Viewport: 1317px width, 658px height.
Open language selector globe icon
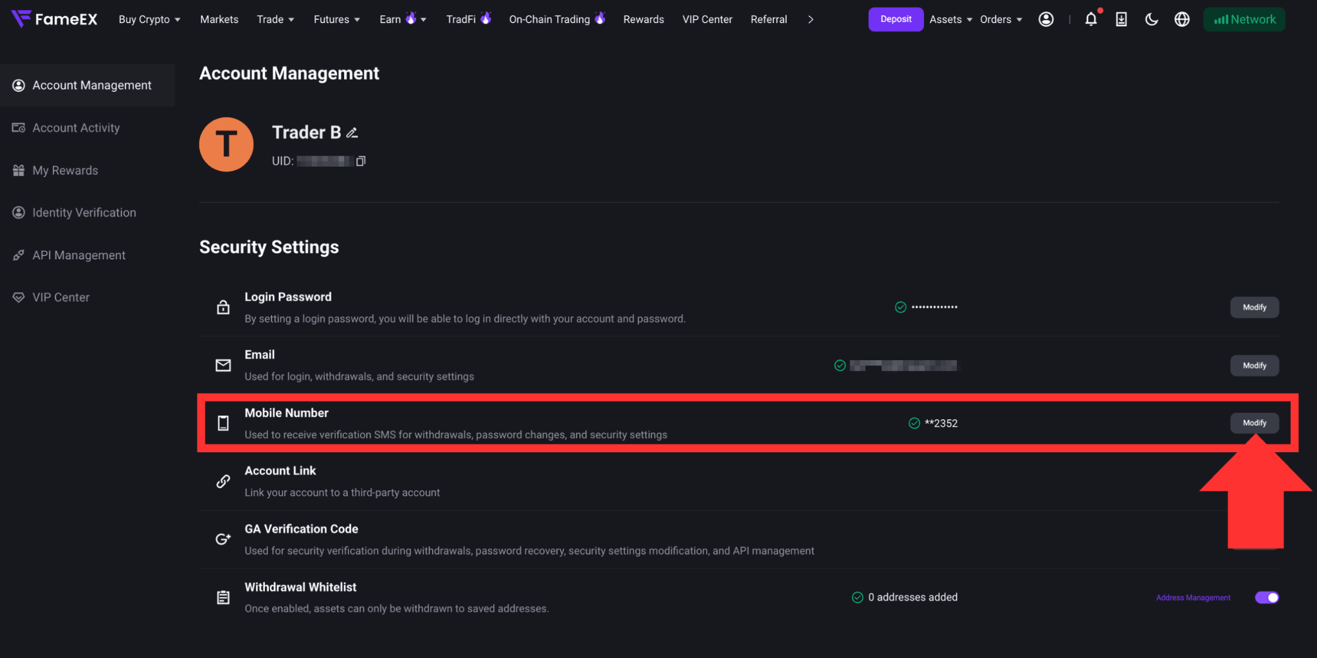pyautogui.click(x=1182, y=19)
